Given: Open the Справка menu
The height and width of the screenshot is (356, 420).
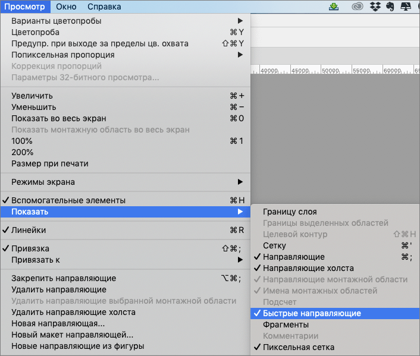Looking at the screenshot, I should [x=104, y=7].
